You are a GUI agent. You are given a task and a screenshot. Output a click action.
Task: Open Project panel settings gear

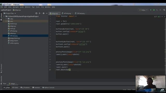coord(44,13)
